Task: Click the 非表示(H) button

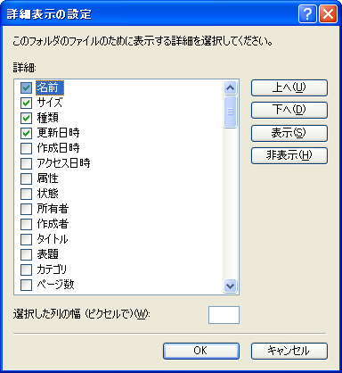Action: coord(289,155)
